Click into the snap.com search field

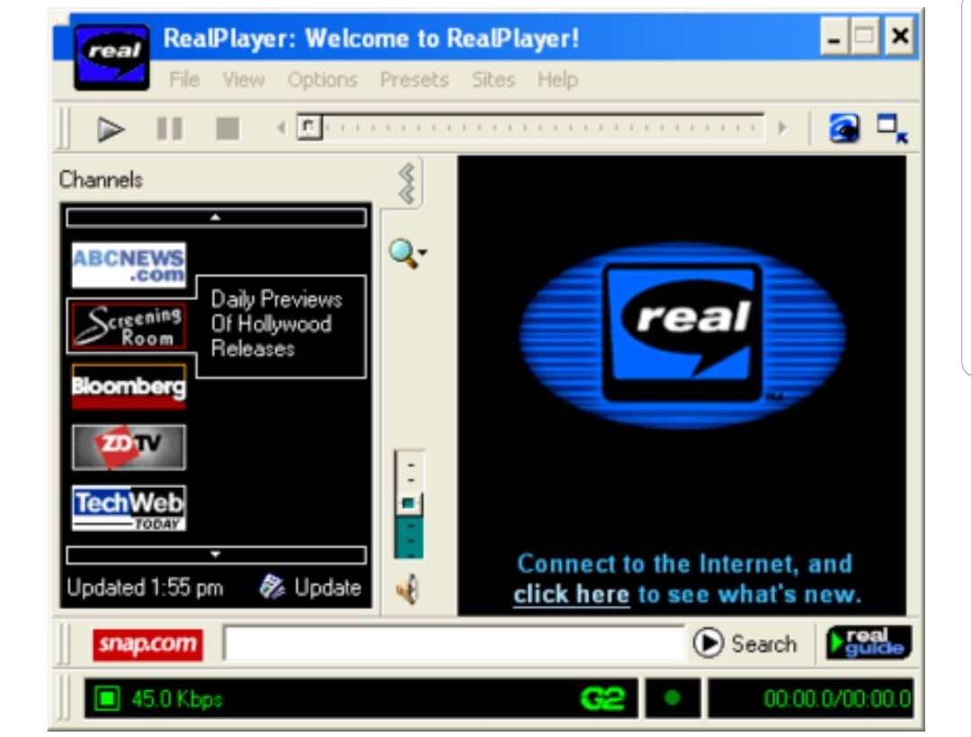click(455, 644)
